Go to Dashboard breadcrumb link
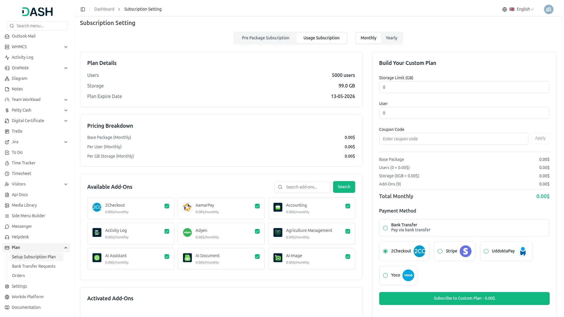 104,9
